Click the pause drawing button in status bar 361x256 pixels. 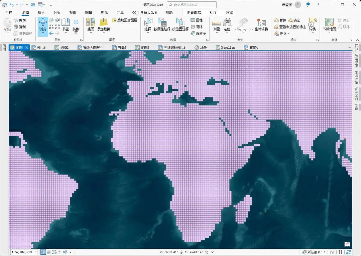pos(340,252)
